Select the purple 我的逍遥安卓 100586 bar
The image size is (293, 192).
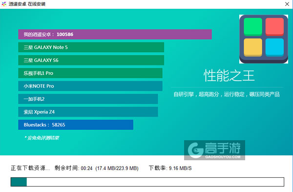pyautogui.click(x=115, y=34)
